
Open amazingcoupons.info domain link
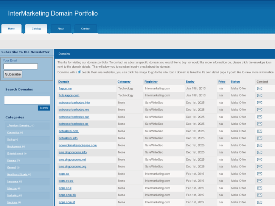click(x=73, y=152)
